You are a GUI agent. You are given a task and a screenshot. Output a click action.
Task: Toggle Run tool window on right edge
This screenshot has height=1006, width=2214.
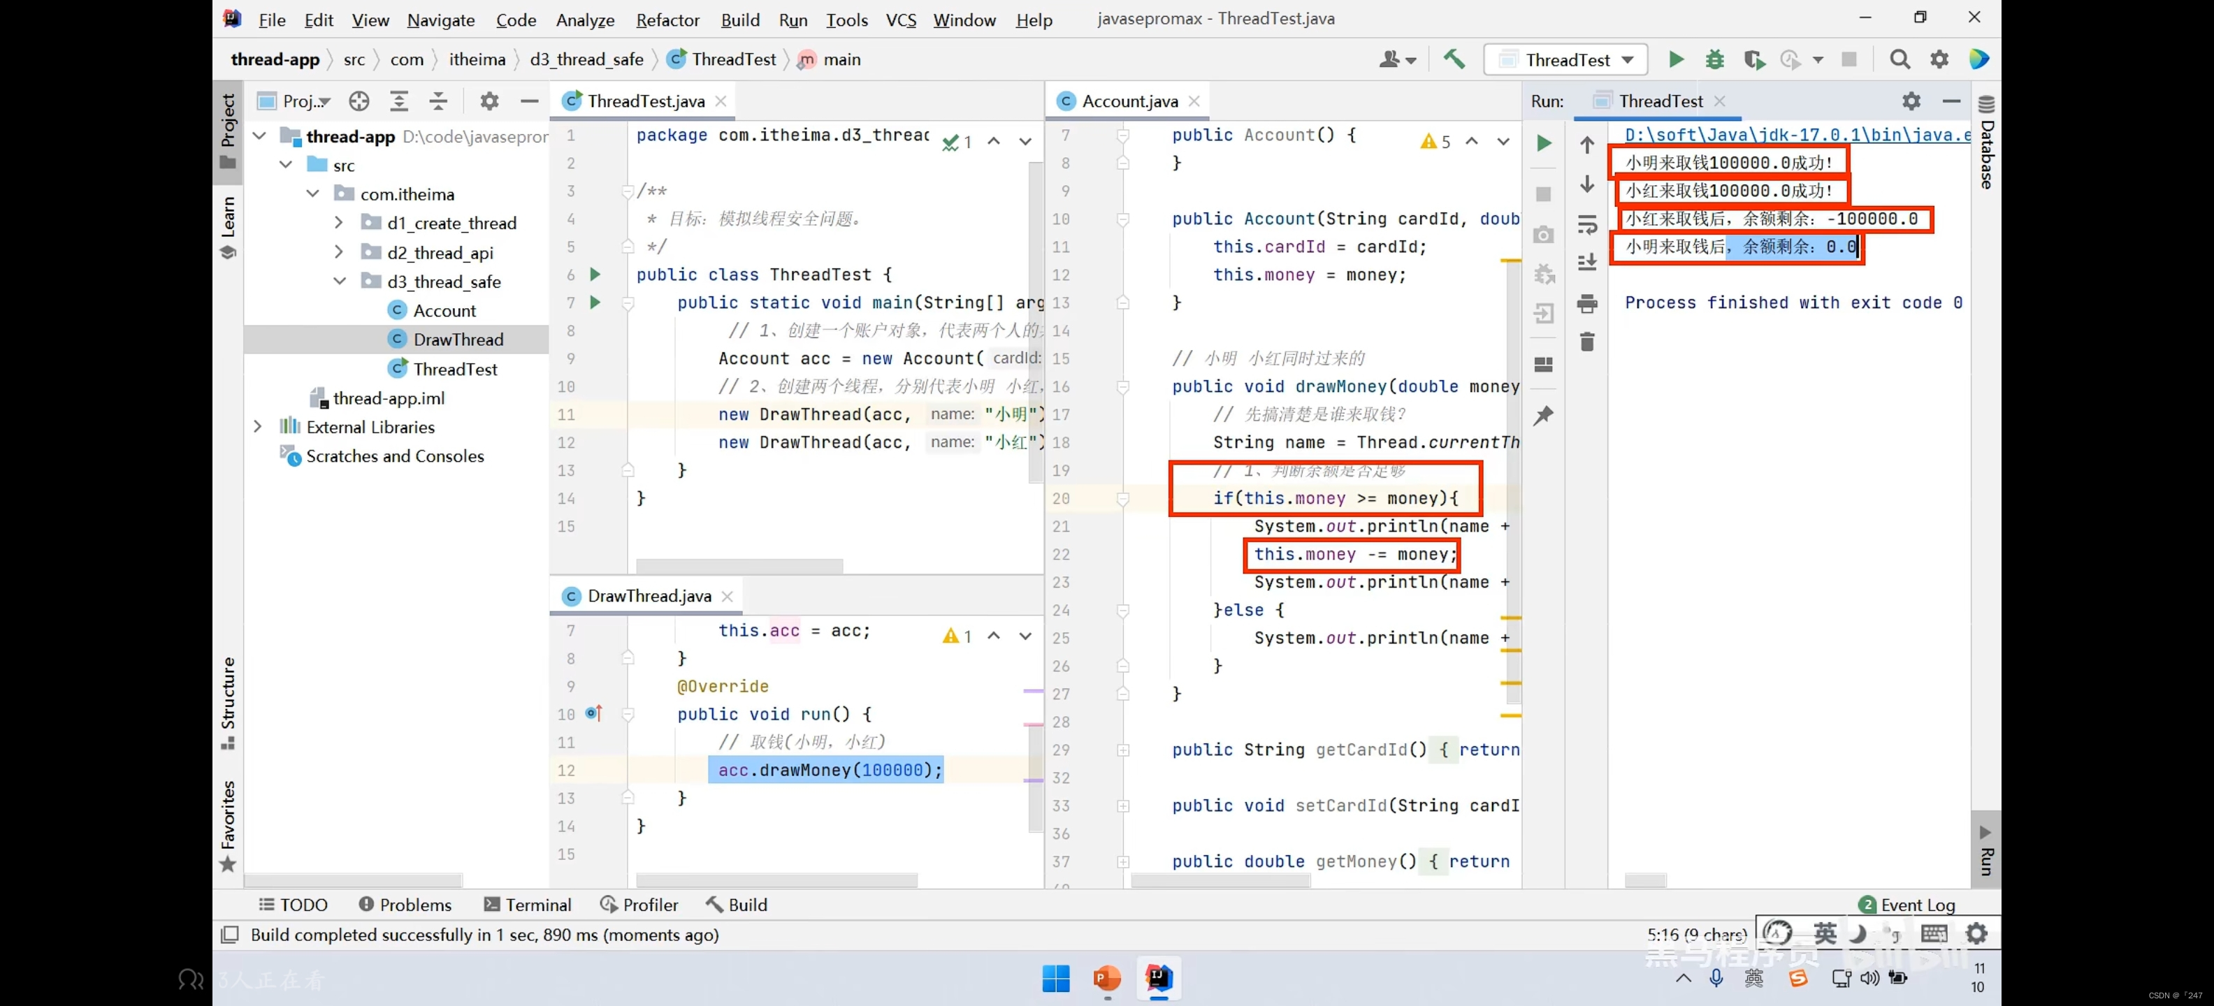1986,849
